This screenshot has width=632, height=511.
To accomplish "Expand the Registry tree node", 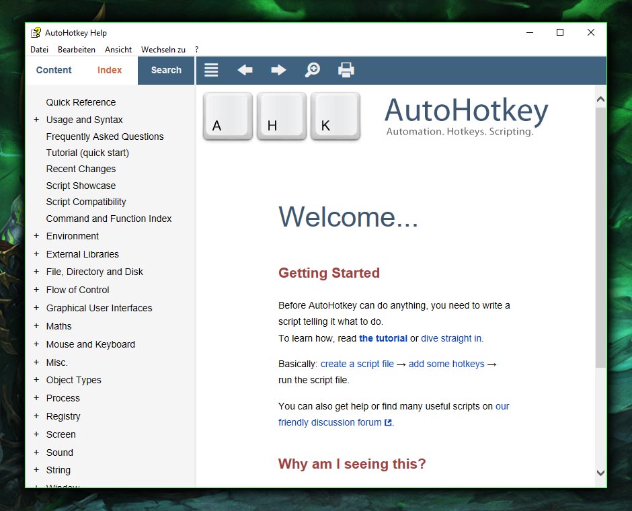I will 36,416.
